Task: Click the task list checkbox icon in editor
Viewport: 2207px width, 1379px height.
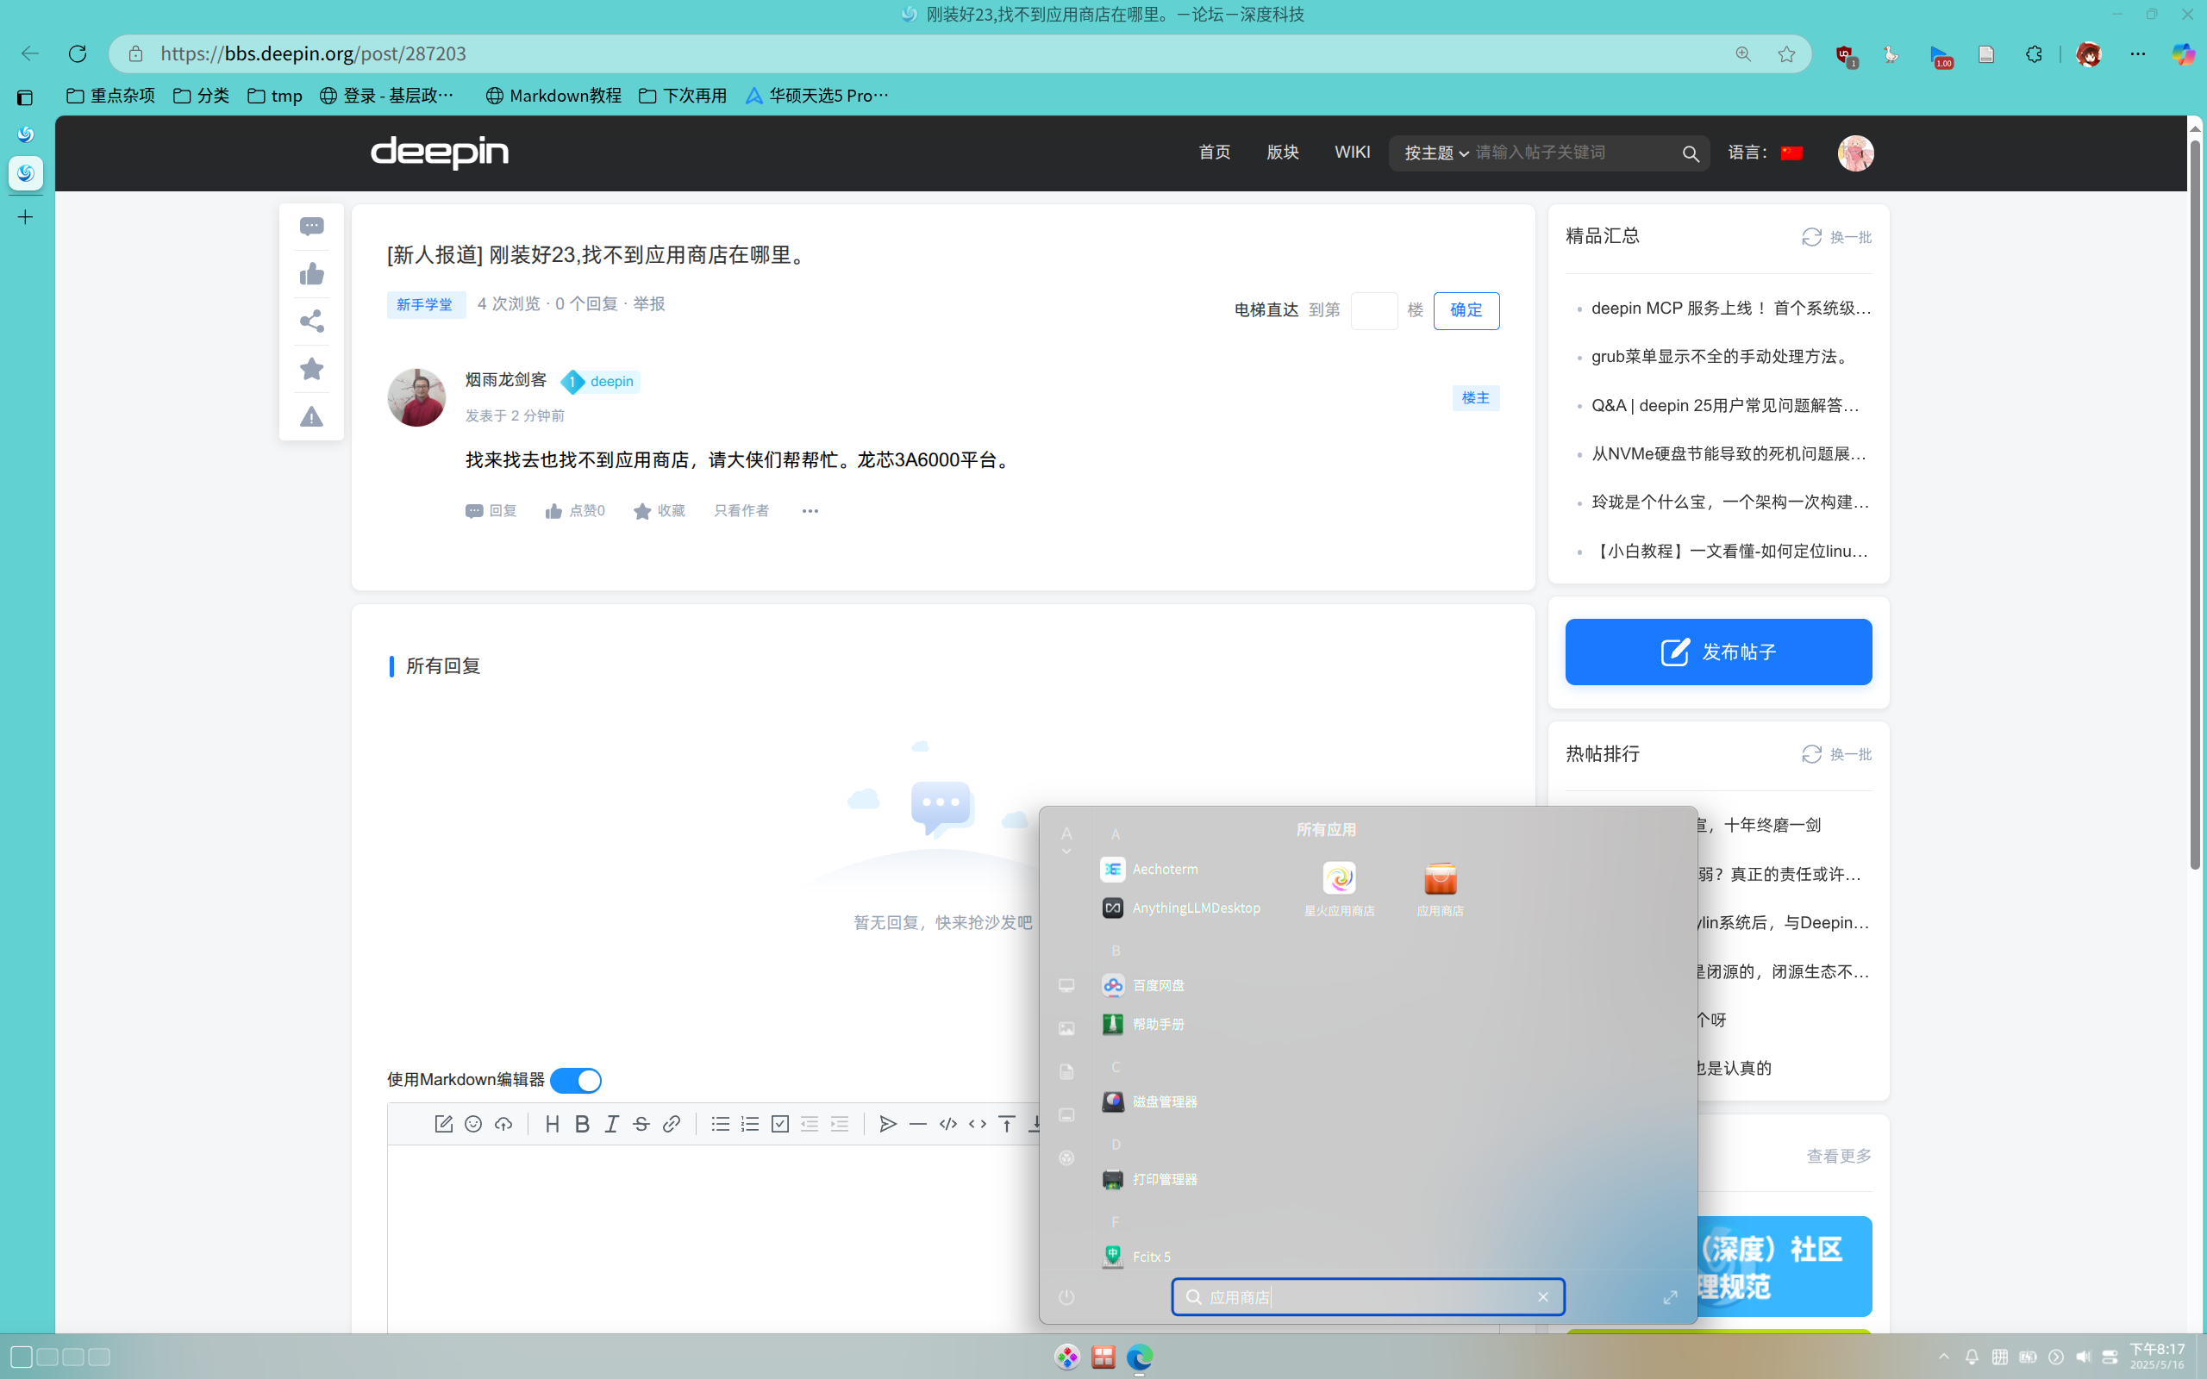Action: [779, 1125]
